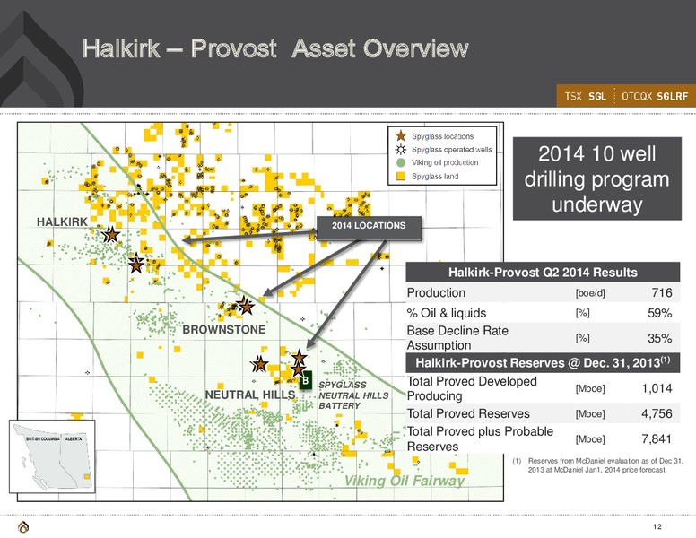Click the production value 716
696x538 pixels.
[x=662, y=292]
